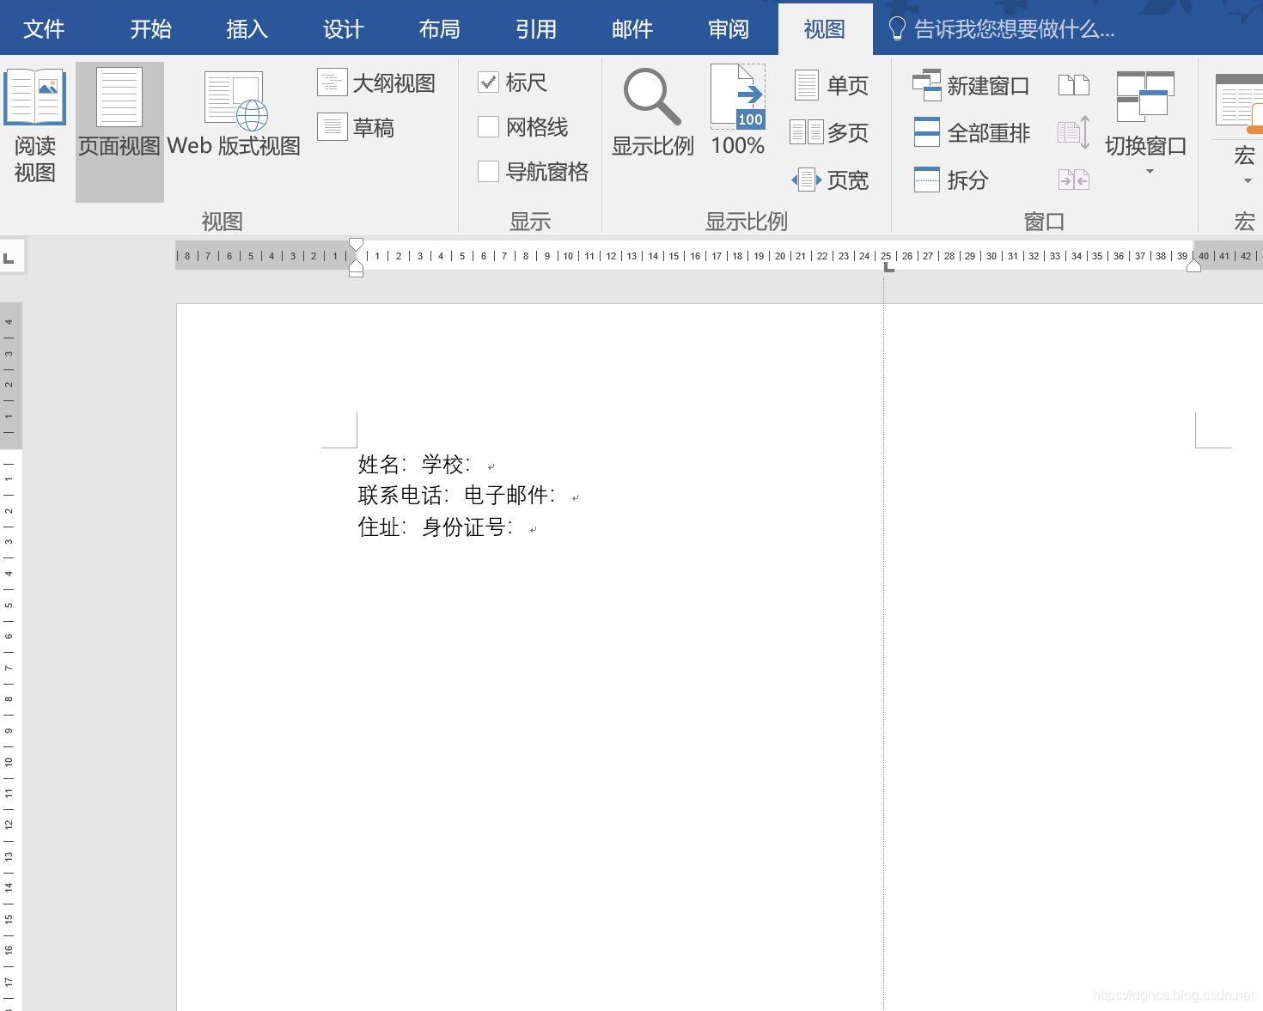Show the 导航窗格 navigation pane
The image size is (1263, 1011).
488,171
